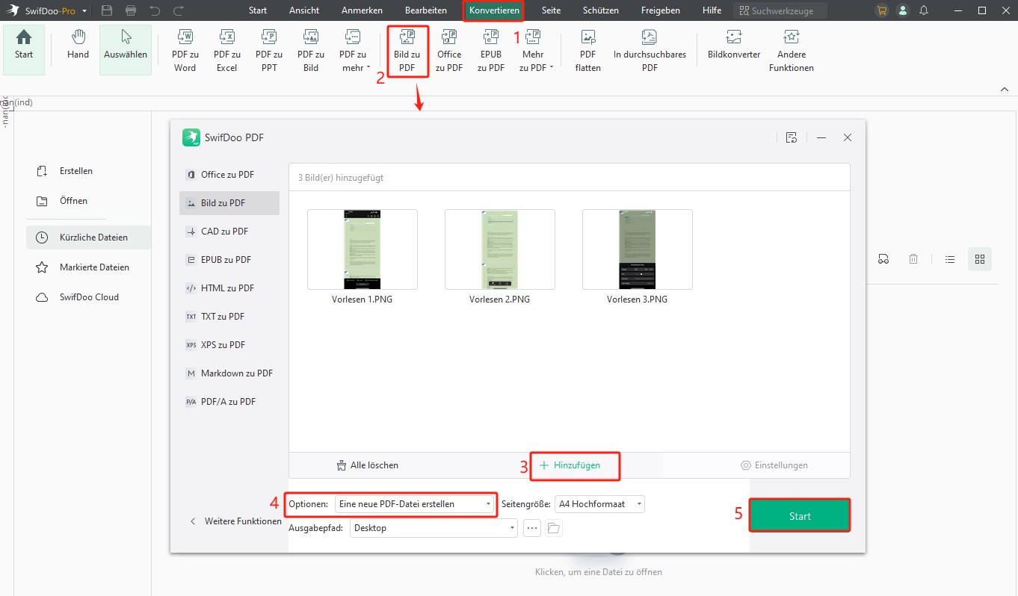
Task: Click the PDF flatten tool
Action: tap(588, 51)
